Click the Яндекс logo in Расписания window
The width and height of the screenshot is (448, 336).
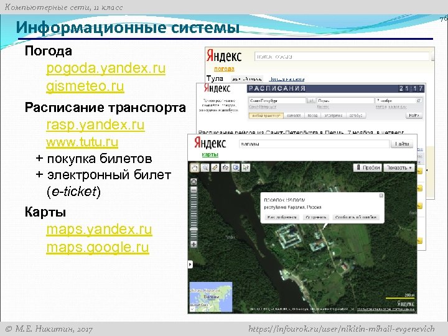pyautogui.click(x=217, y=88)
